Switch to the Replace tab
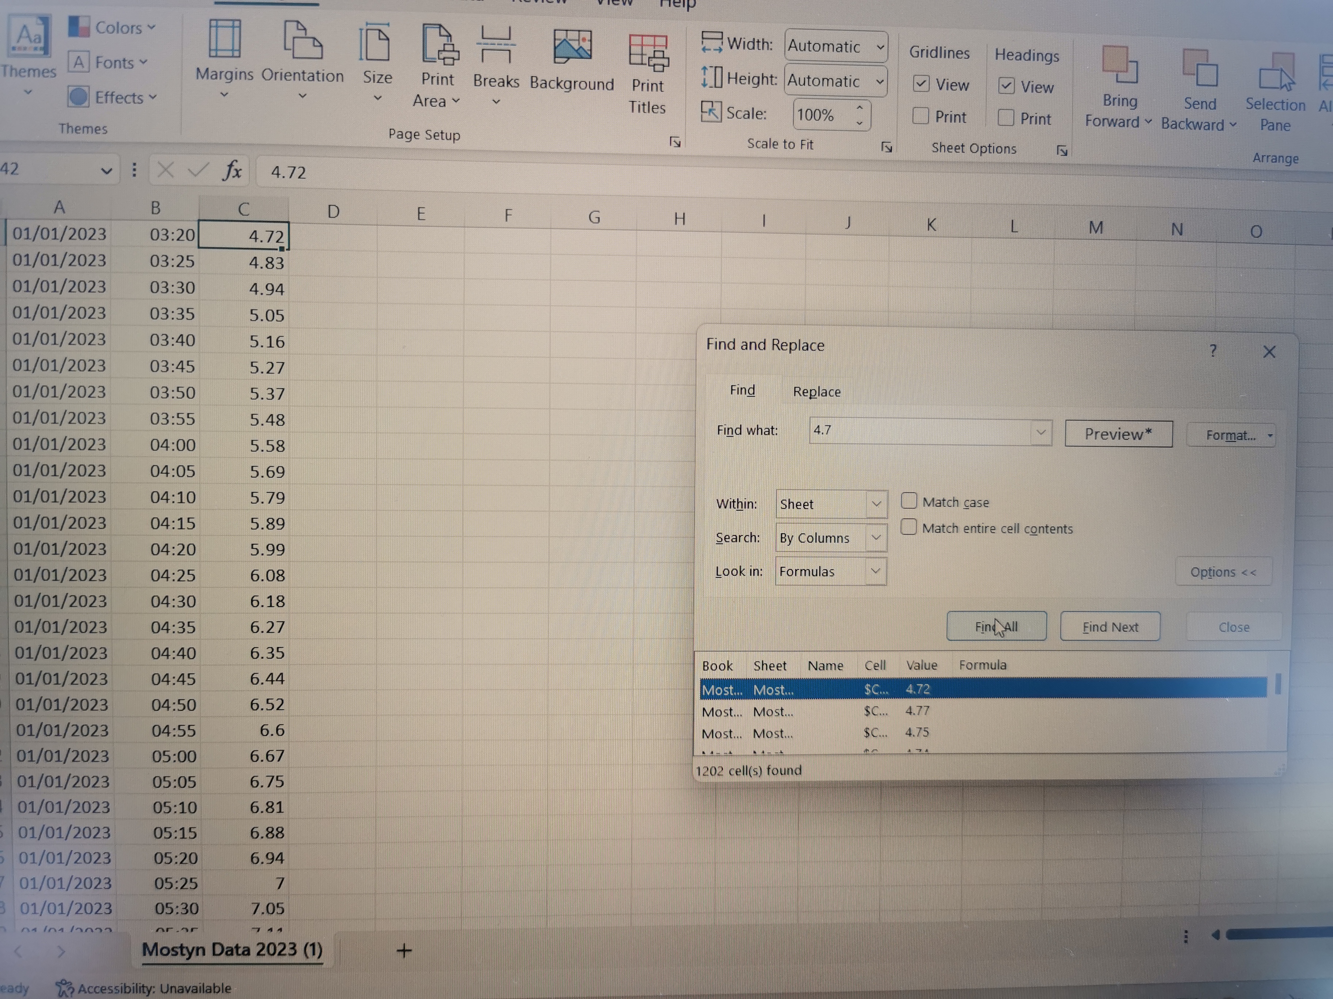 coord(817,391)
